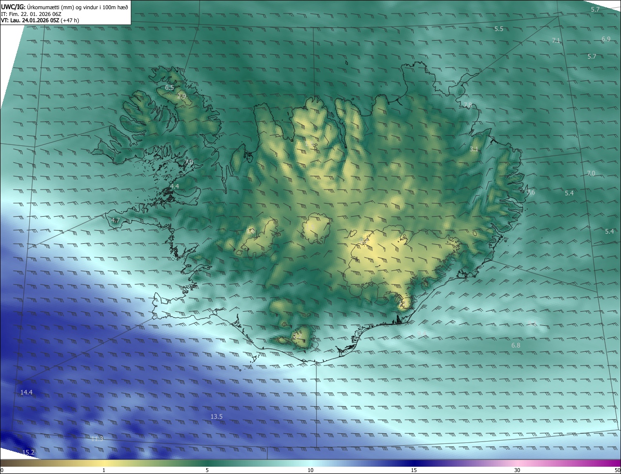Image resolution: width=621 pixels, height=474 pixels.
Task: Click the initial time line 'IT: Fim. 22. 01. 2026 06Z'
Action: (x=31, y=14)
